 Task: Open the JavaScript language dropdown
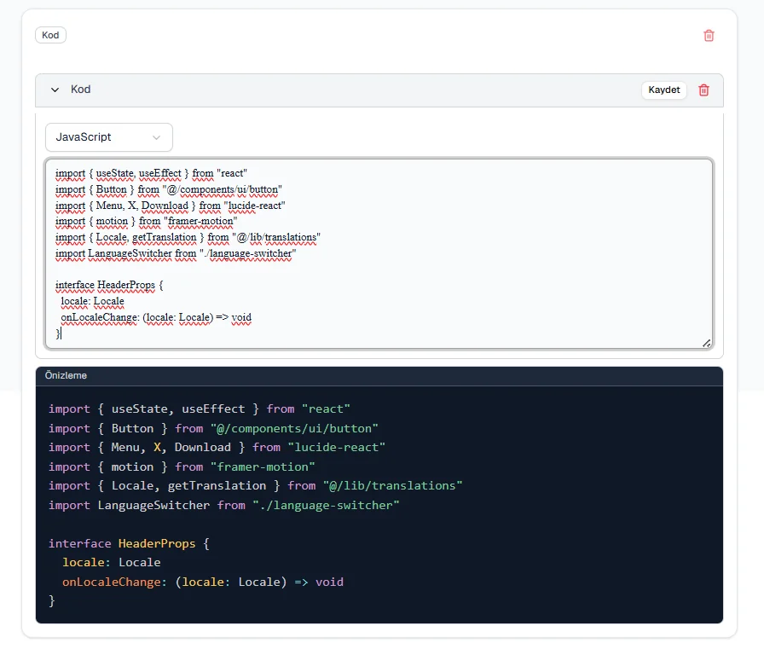tap(108, 137)
